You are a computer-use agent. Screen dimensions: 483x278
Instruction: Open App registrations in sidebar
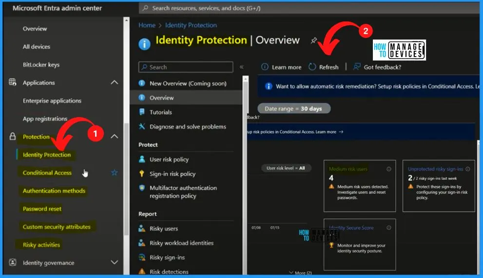point(45,119)
